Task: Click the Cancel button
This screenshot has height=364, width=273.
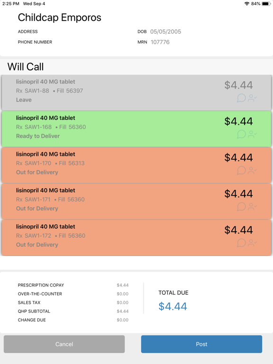Action: 64,344
